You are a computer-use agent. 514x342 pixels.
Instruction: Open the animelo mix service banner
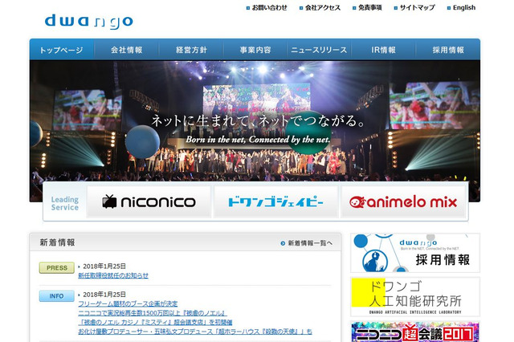coord(403,202)
